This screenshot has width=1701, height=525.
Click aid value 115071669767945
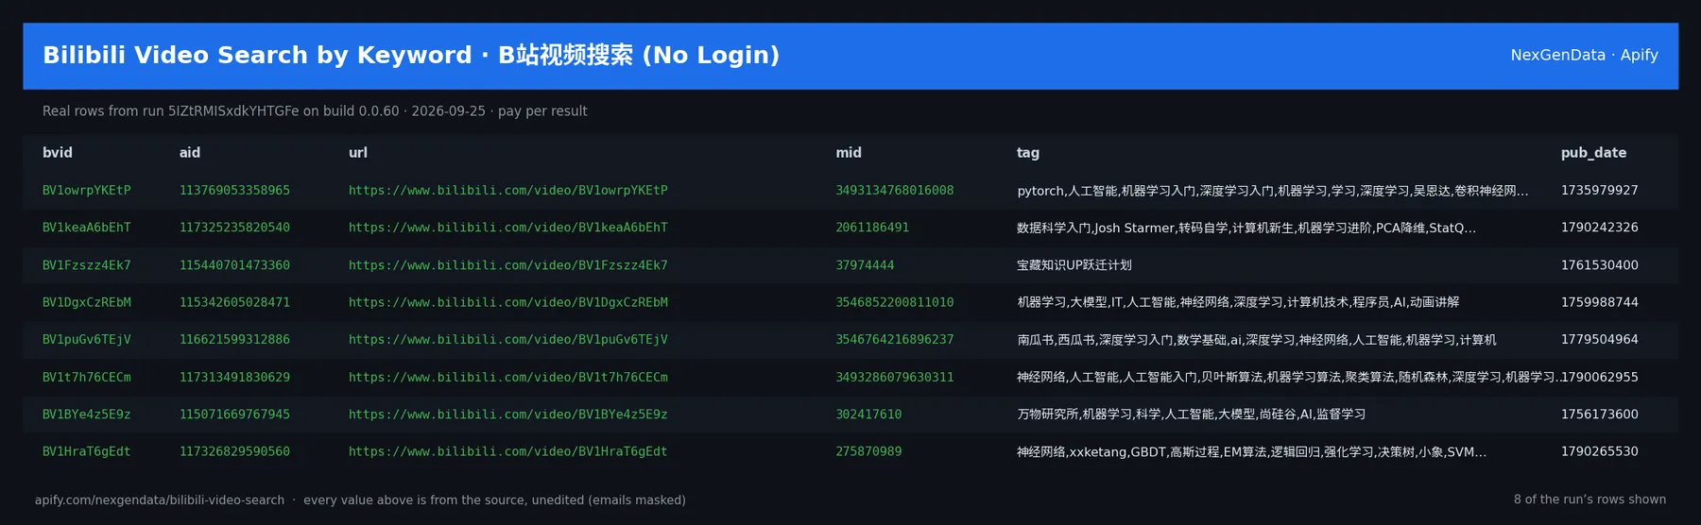(234, 414)
